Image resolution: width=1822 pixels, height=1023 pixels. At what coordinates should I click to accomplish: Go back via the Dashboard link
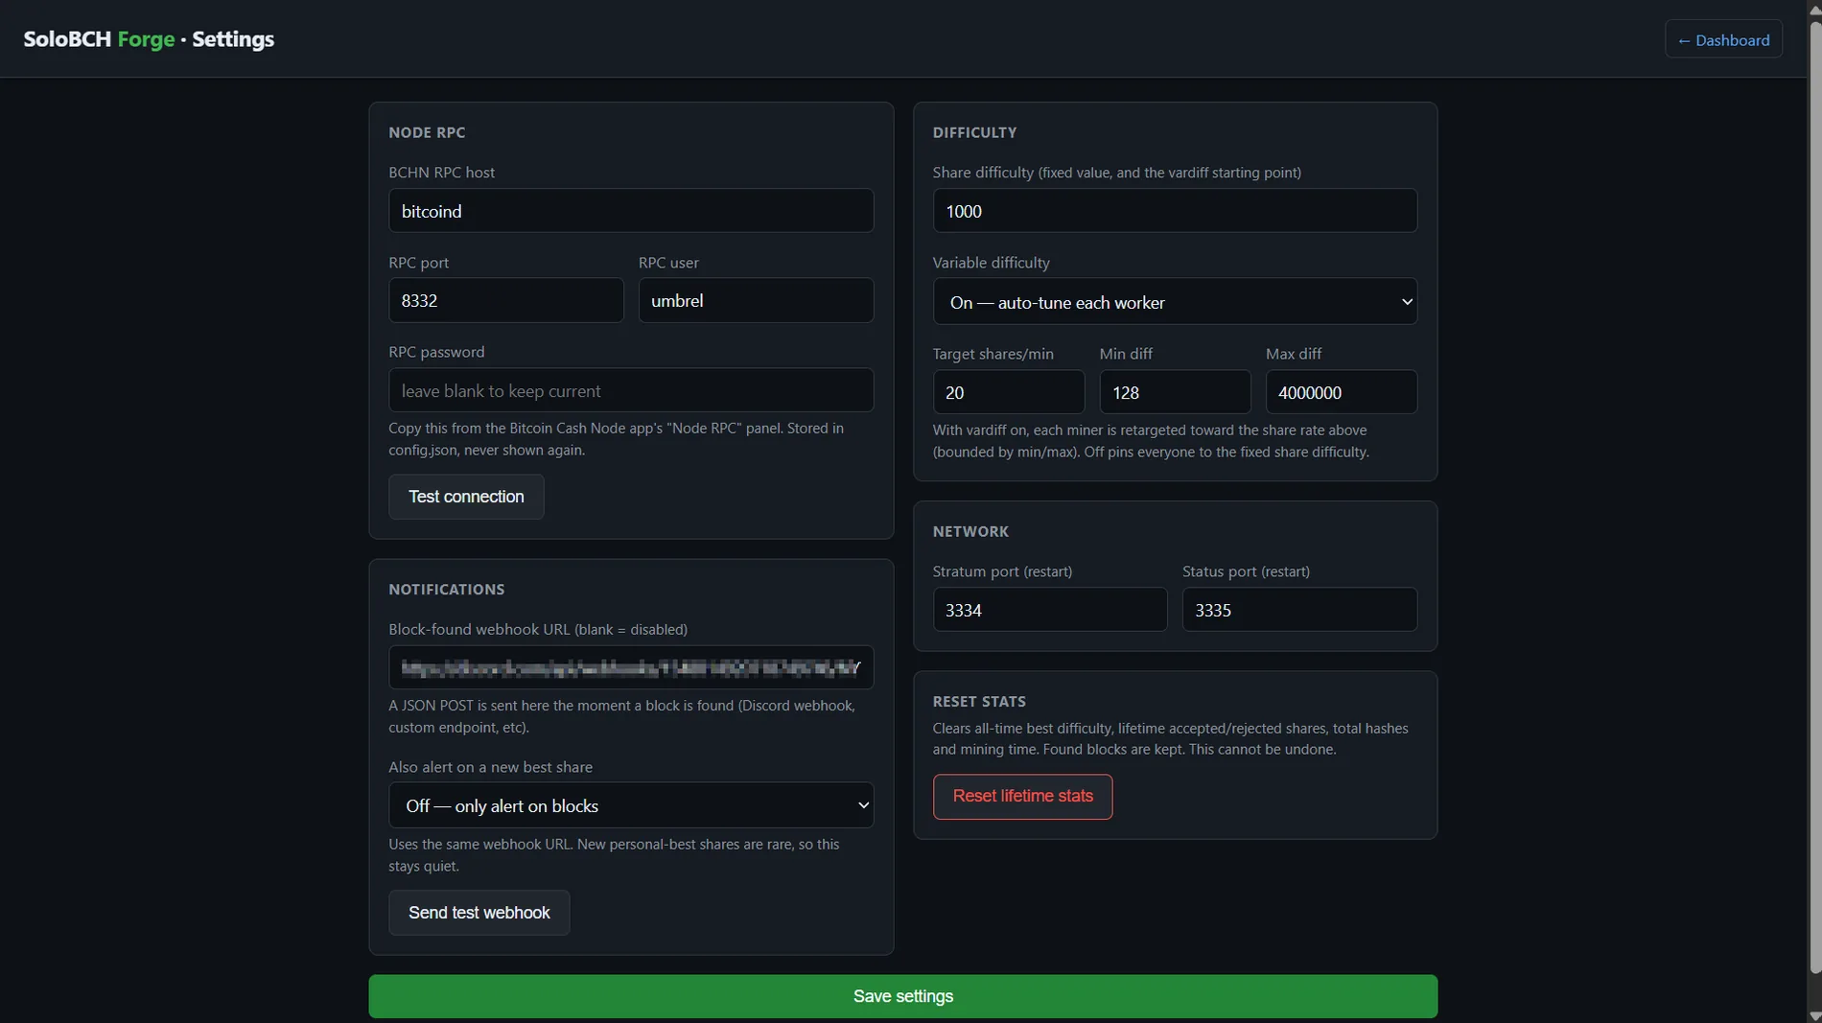[1723, 39]
